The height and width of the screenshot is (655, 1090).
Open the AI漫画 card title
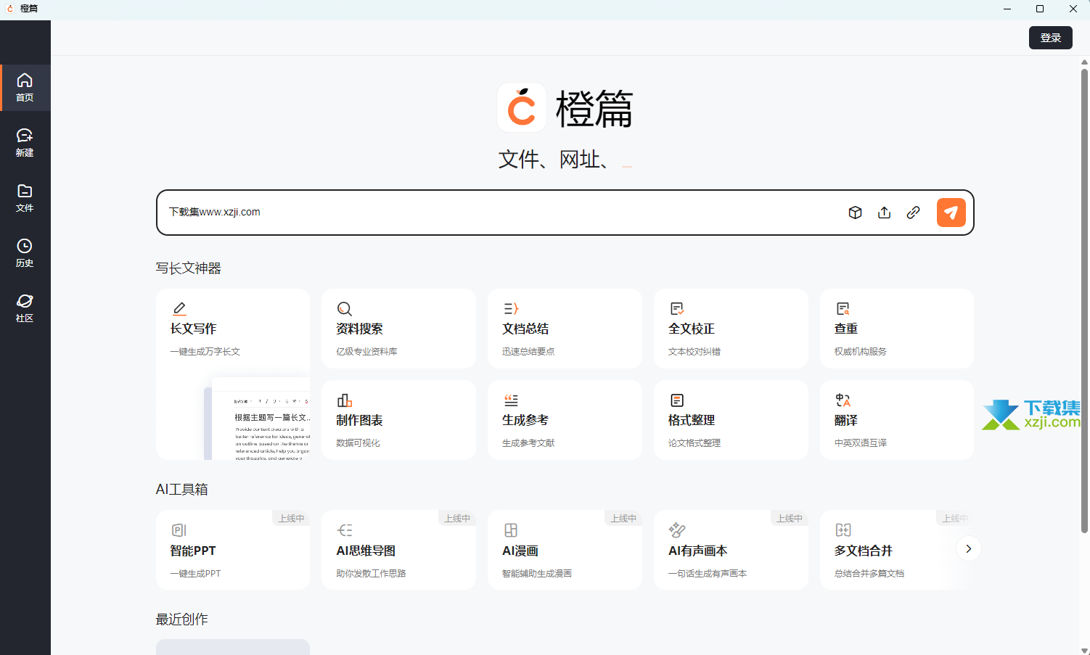point(520,551)
